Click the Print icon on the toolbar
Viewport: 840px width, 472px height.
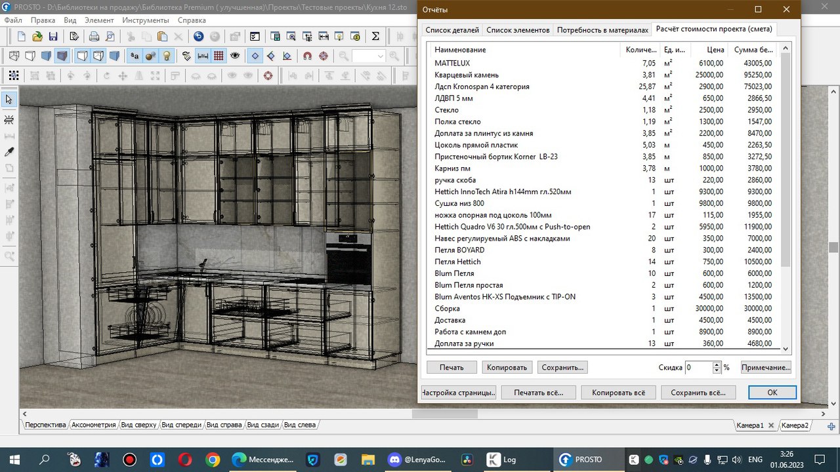(94, 37)
